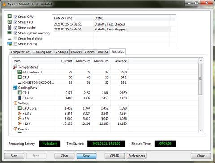Click the monitor icon beside Stress GPU(s)

click(x=9, y=44)
